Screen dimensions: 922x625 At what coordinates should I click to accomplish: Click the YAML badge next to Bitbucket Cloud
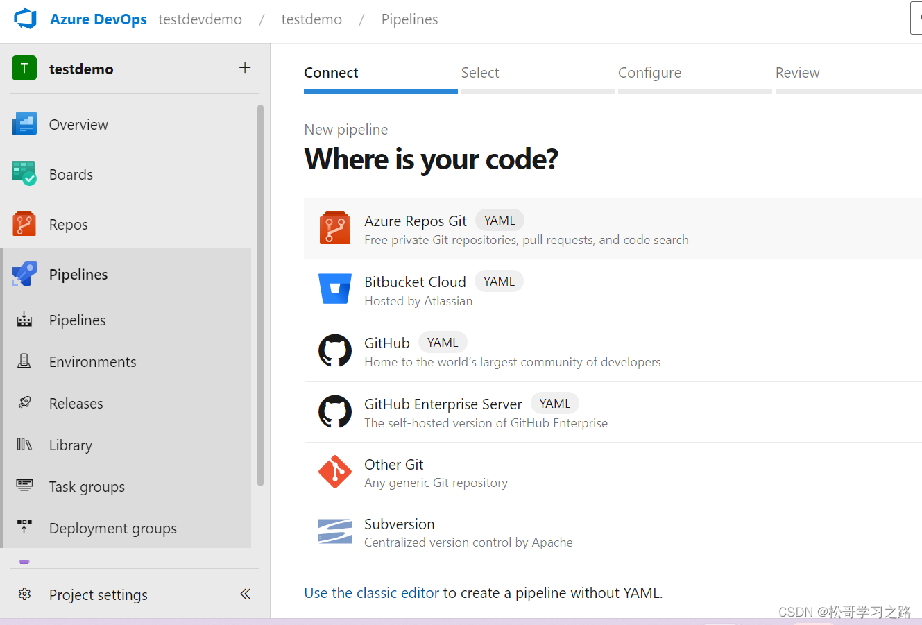(499, 282)
